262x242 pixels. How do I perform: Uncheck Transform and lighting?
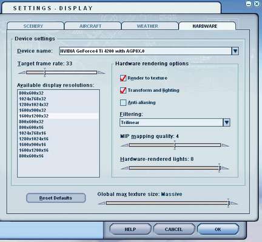tap(123, 90)
